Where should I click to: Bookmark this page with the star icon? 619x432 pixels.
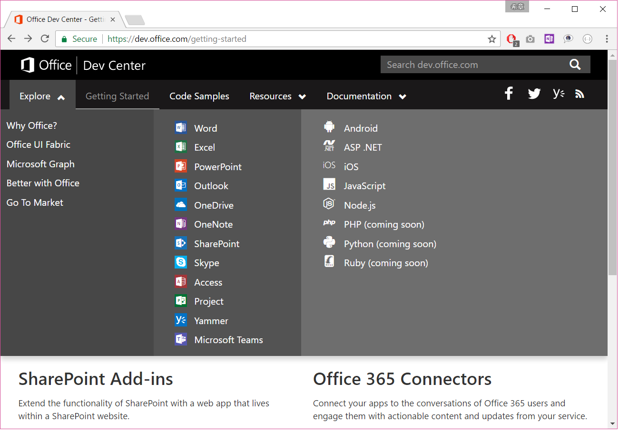pos(492,39)
